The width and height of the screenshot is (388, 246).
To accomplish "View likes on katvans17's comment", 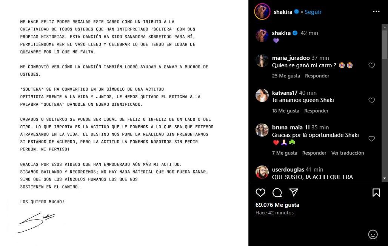I will coord(286,111).
